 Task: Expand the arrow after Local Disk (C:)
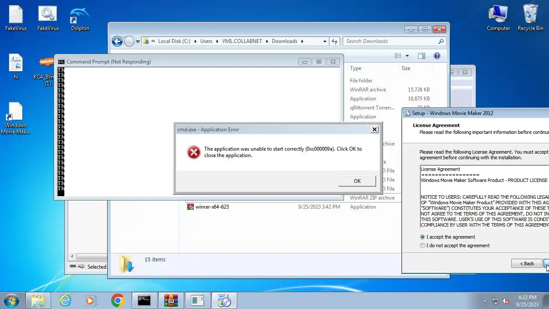[x=195, y=41]
